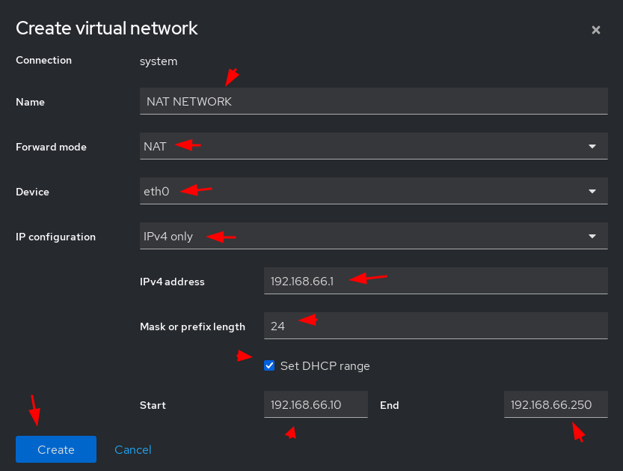Click the Forward mode label
The image size is (623, 471).
click(x=52, y=147)
